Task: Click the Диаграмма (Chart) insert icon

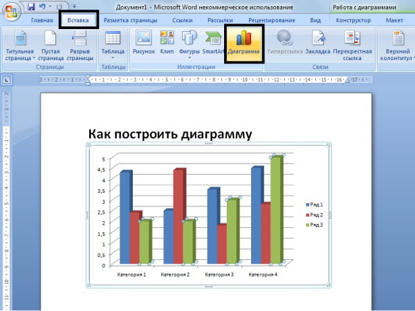Action: [245, 43]
